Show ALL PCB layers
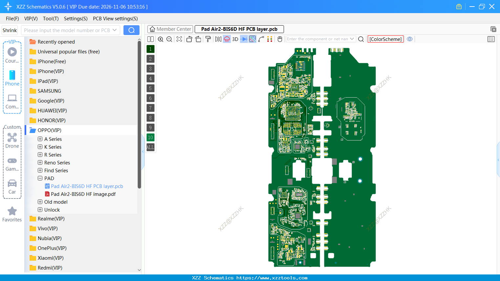Screen dimensions: 500x281 tap(150, 147)
